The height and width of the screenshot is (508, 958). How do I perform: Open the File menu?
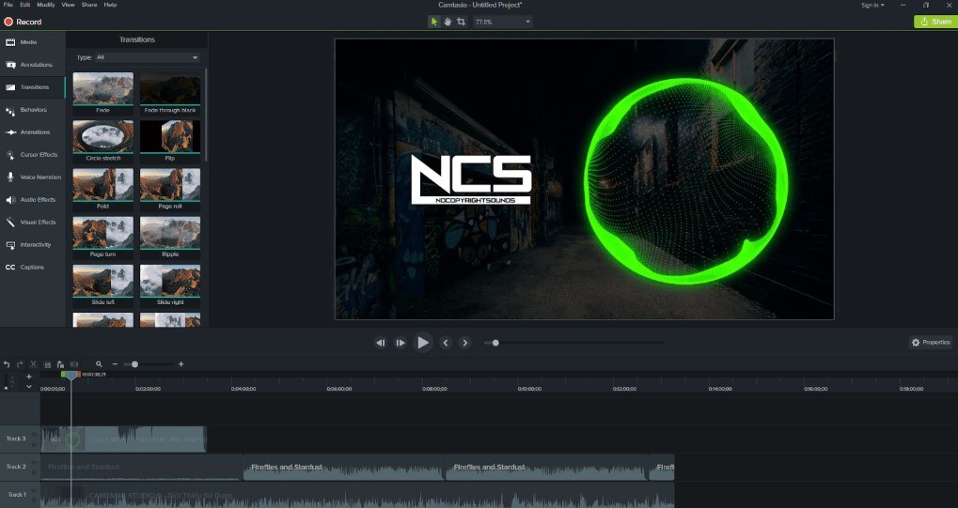coord(8,5)
